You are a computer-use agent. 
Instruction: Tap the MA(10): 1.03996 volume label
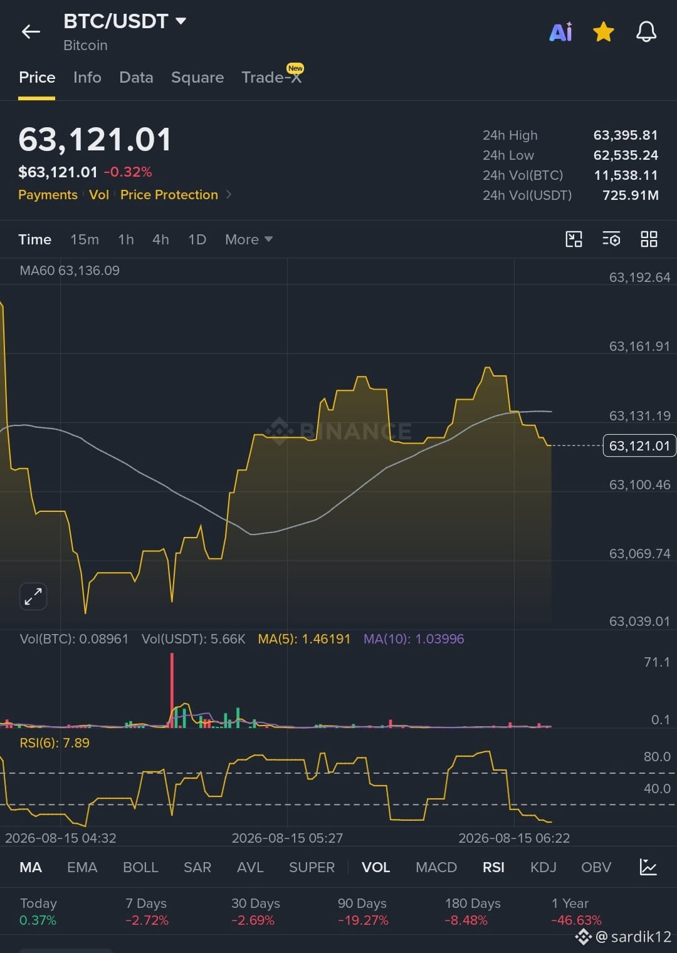coord(414,639)
